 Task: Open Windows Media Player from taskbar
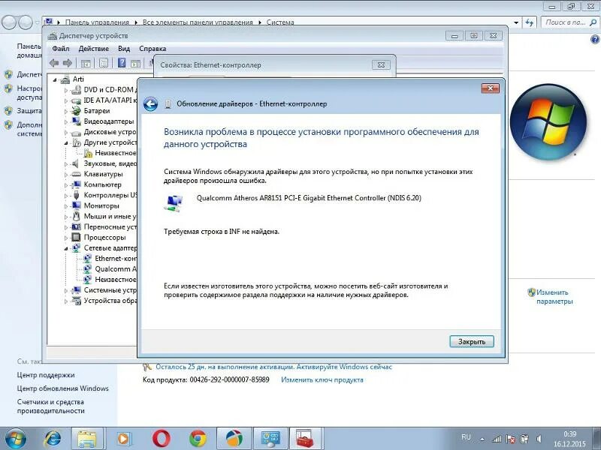123,439
